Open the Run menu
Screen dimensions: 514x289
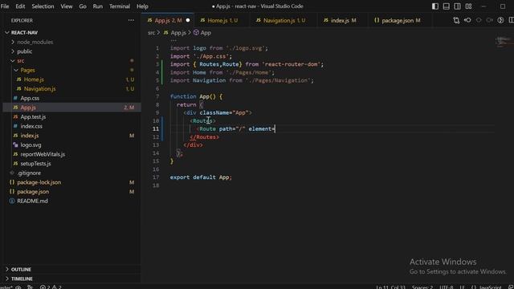[98, 6]
